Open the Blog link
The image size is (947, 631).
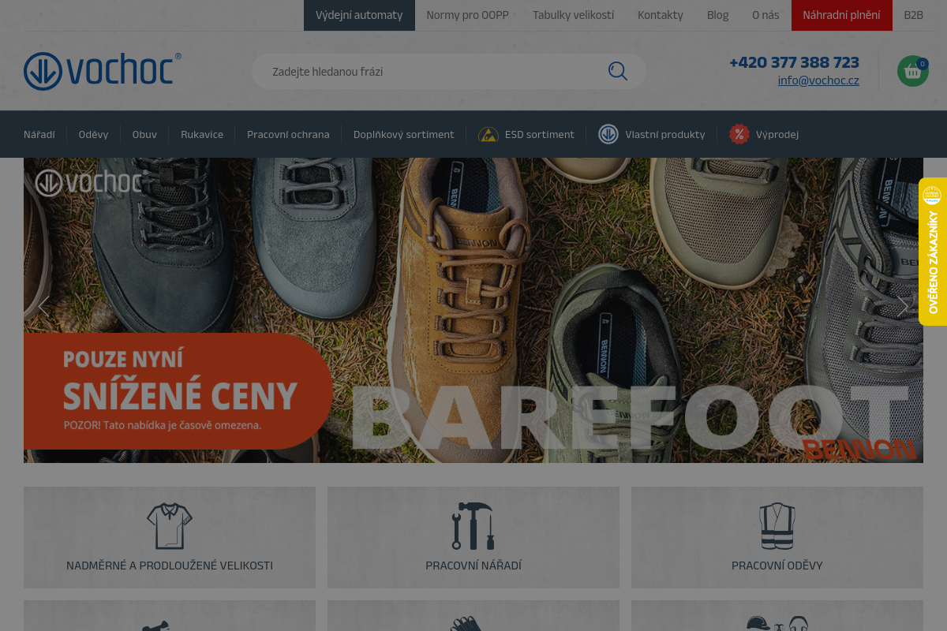(718, 15)
